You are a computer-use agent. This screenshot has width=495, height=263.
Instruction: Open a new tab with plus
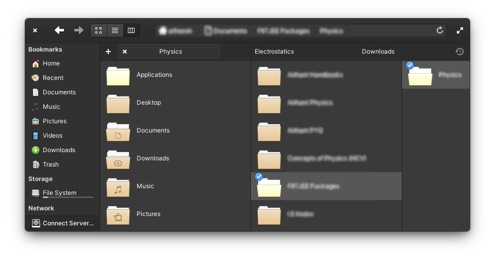pyautogui.click(x=108, y=52)
